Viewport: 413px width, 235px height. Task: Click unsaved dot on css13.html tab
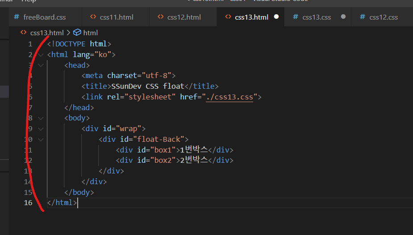pyautogui.click(x=276, y=16)
